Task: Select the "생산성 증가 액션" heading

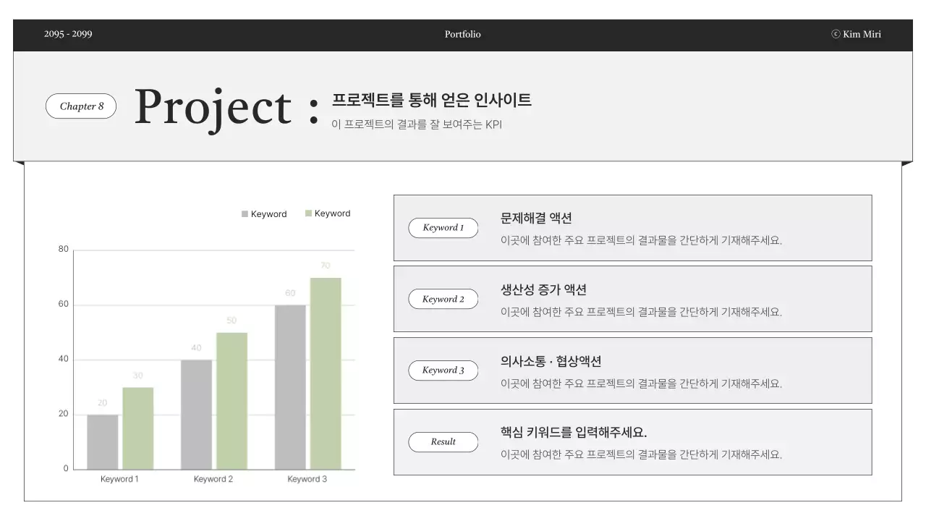Action: (x=543, y=290)
